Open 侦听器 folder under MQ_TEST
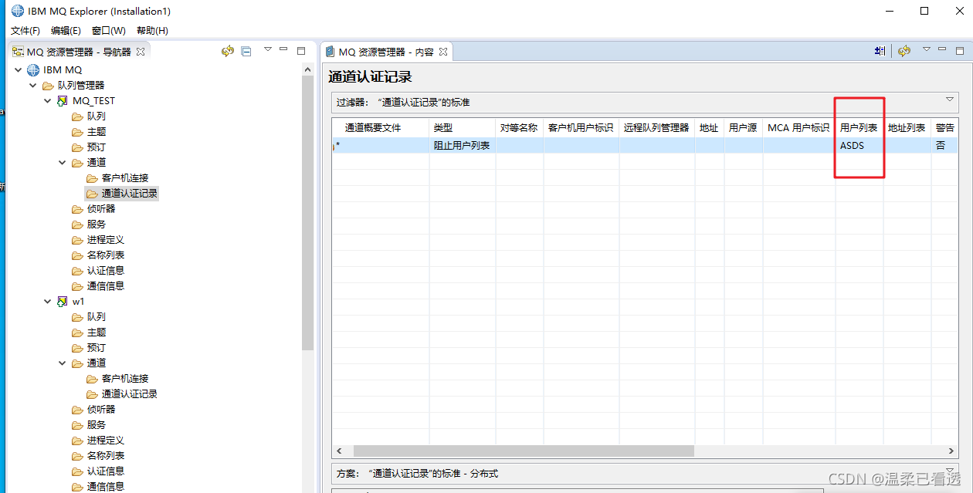The width and height of the screenshot is (973, 493). 101,209
